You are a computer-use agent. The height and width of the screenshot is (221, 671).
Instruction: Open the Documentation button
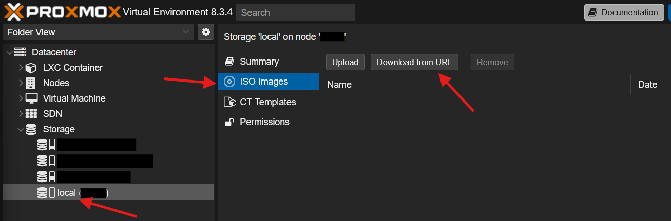624,12
